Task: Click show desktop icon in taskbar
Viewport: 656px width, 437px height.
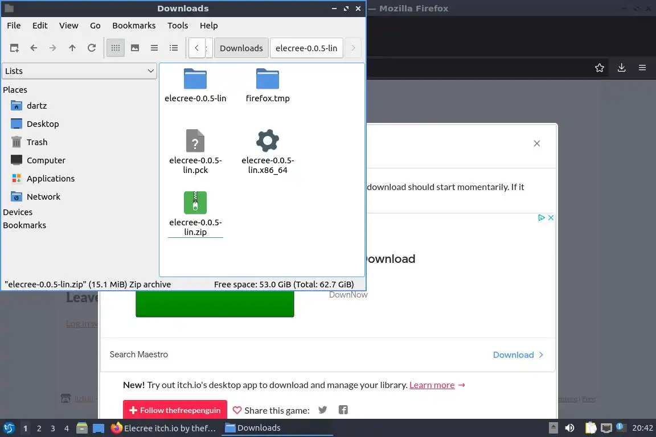Action: 99,428
